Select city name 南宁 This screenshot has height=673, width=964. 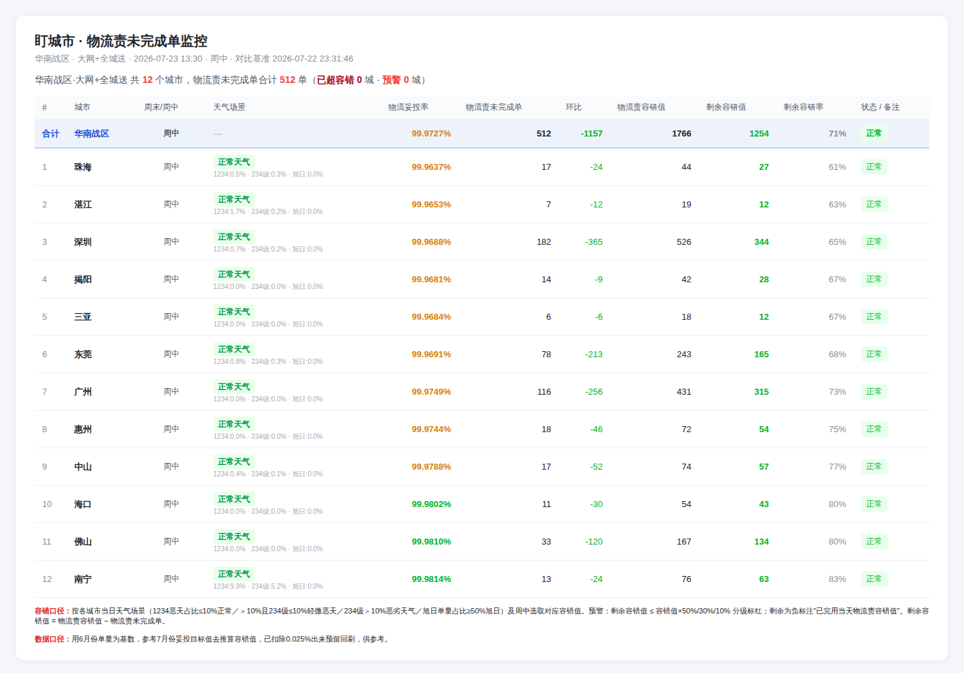[83, 579]
